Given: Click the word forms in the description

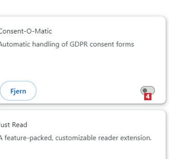Looking at the screenshot, I should pos(125,44).
